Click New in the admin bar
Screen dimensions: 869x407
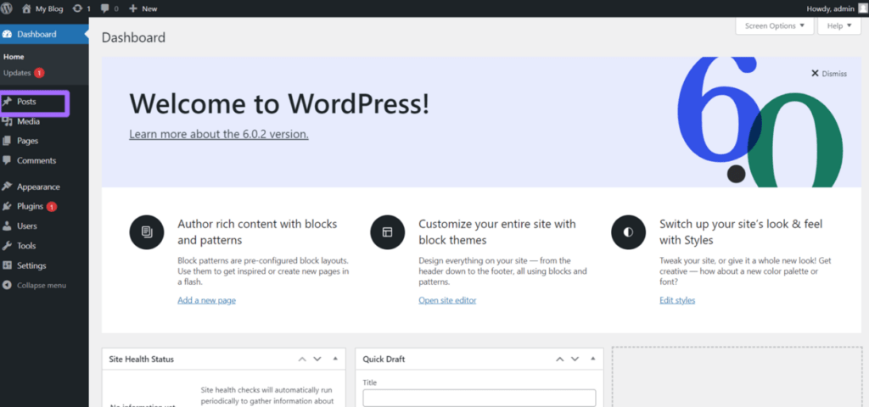click(149, 8)
